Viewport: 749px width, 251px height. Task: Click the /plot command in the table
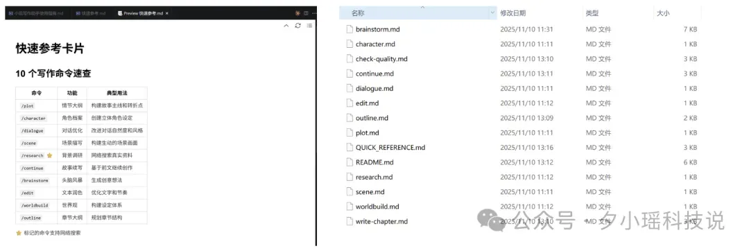click(27, 105)
